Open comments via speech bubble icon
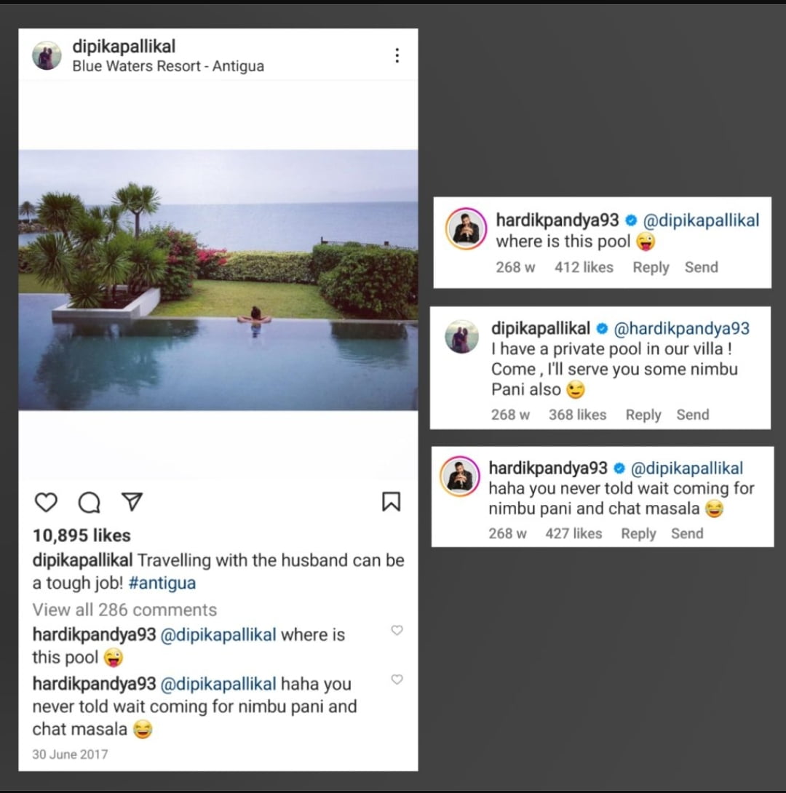 [89, 502]
